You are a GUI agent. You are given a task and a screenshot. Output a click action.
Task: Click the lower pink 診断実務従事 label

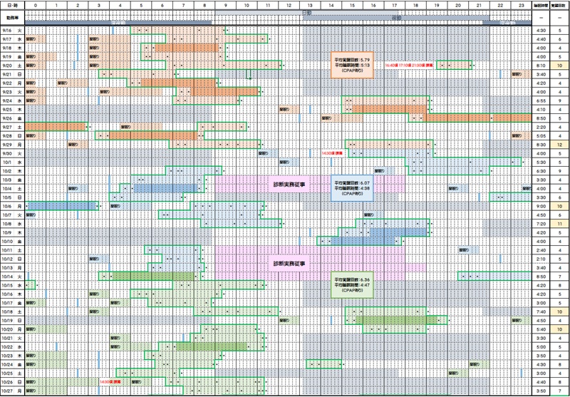point(289,263)
